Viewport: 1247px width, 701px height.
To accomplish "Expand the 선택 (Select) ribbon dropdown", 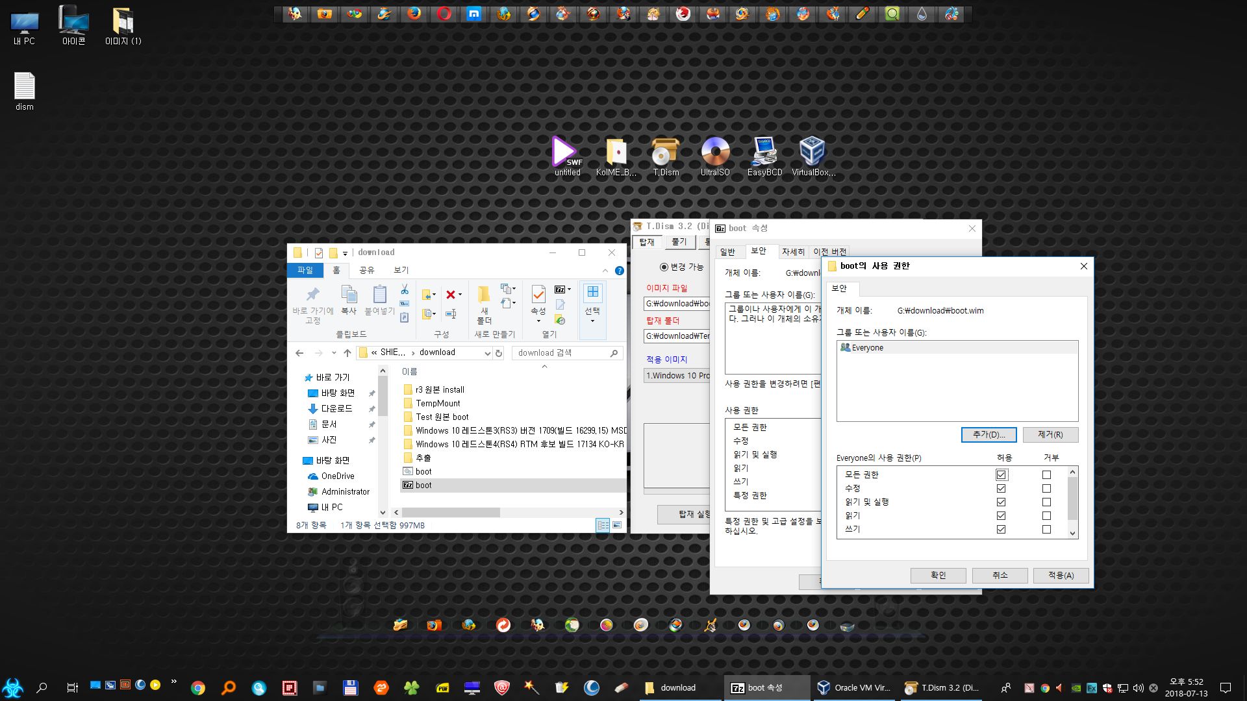I will point(592,321).
